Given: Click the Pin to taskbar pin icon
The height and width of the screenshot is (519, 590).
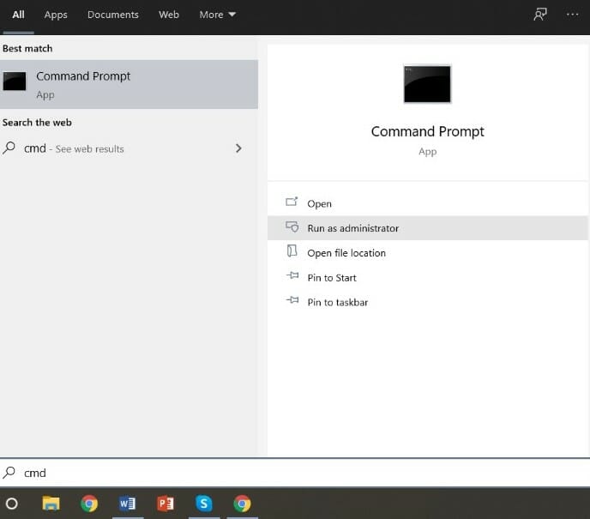Looking at the screenshot, I should coord(292,300).
